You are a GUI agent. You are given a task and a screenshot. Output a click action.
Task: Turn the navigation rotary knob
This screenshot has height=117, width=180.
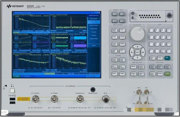(137, 34)
